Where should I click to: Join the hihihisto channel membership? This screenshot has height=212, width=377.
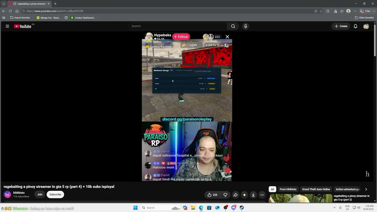[x=40, y=194]
